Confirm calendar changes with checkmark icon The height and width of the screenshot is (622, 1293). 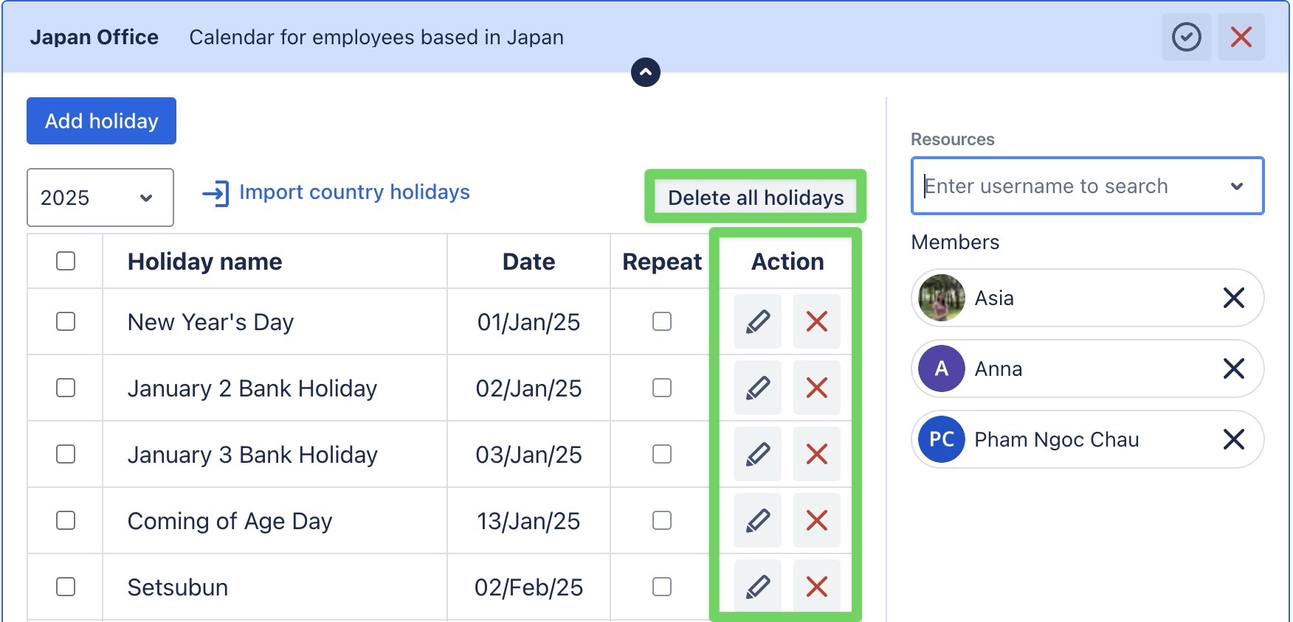(1186, 37)
